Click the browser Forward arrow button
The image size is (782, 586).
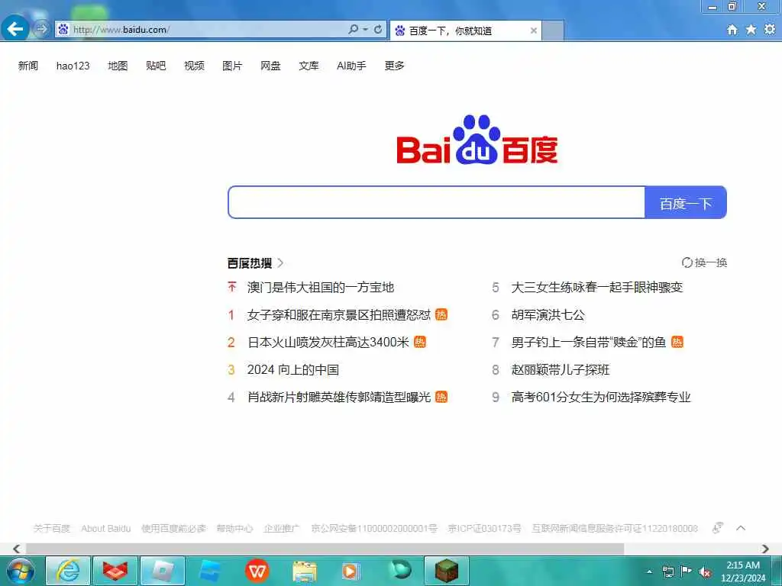coord(41,29)
